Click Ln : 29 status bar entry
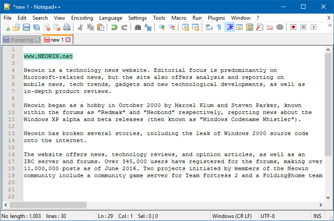The width and height of the screenshot is (334, 221). tap(105, 216)
